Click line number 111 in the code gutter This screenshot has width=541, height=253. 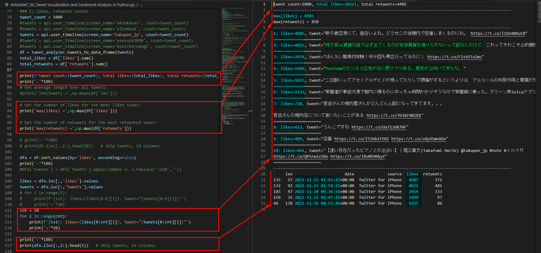[x=8, y=210]
